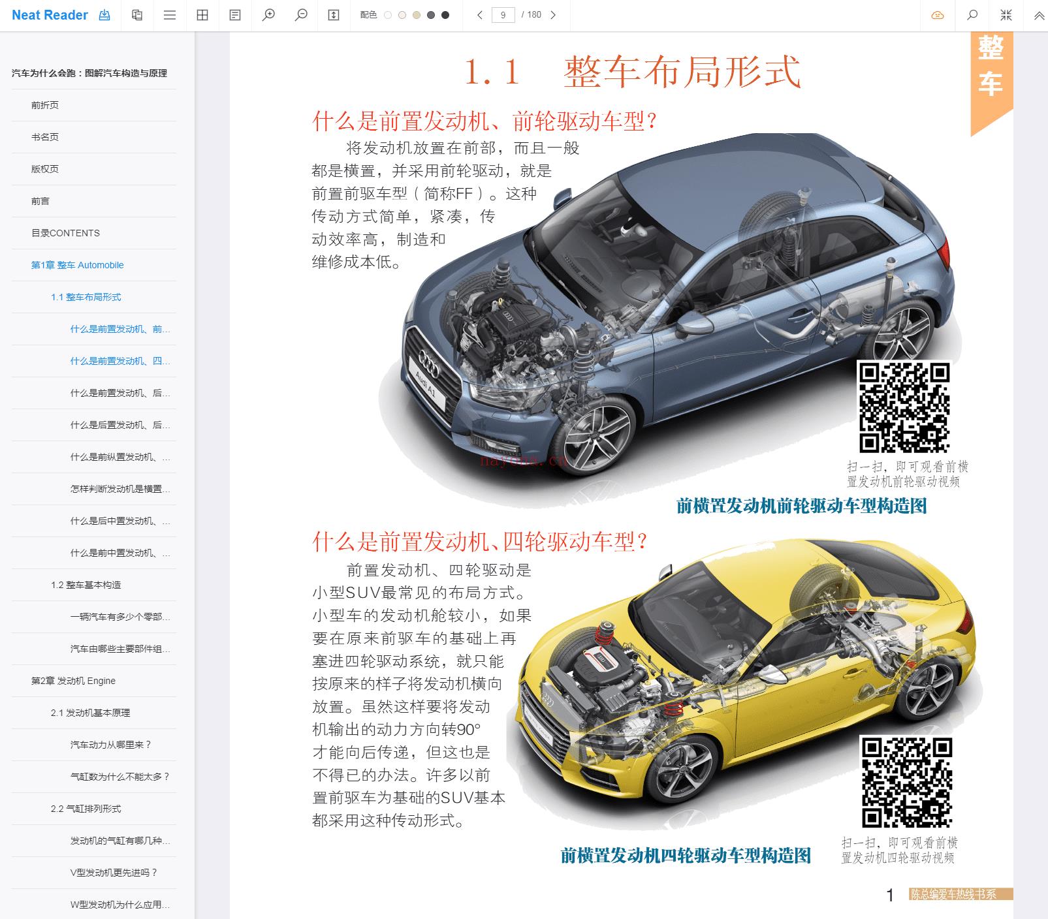Click caption 前横置发动机前轮驱动车型构造图
The image size is (1048, 919).
pyautogui.click(x=802, y=506)
